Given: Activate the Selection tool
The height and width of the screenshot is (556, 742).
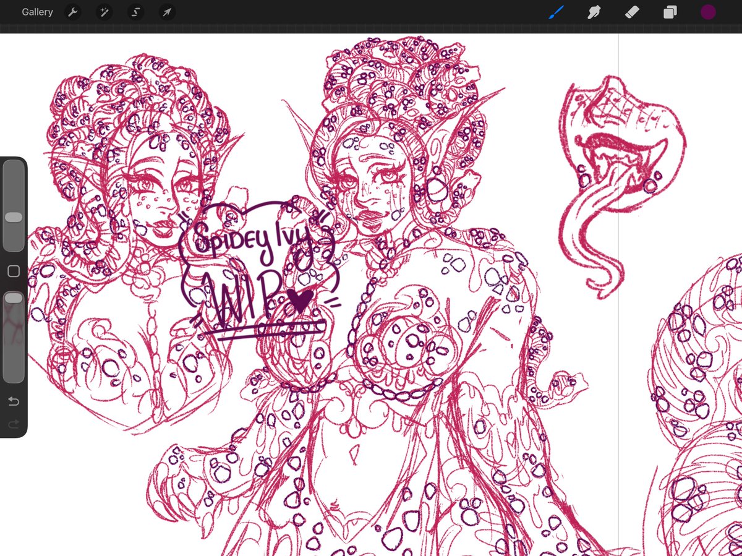Looking at the screenshot, I should tap(135, 12).
